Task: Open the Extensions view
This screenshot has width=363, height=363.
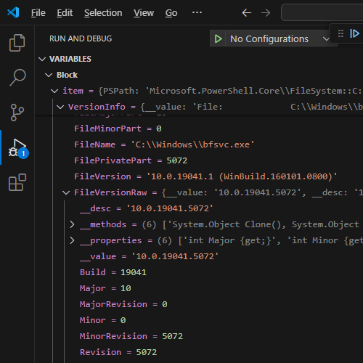Action: pos(17,182)
